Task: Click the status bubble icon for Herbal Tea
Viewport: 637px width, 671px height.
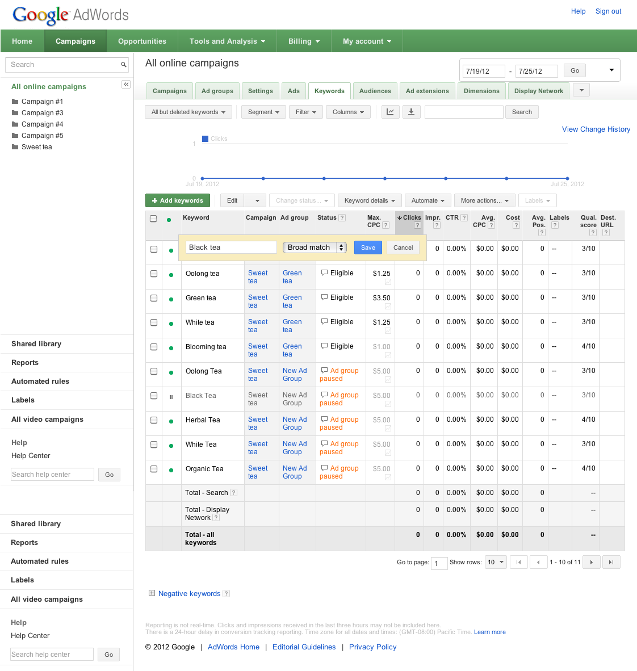Action: click(325, 419)
